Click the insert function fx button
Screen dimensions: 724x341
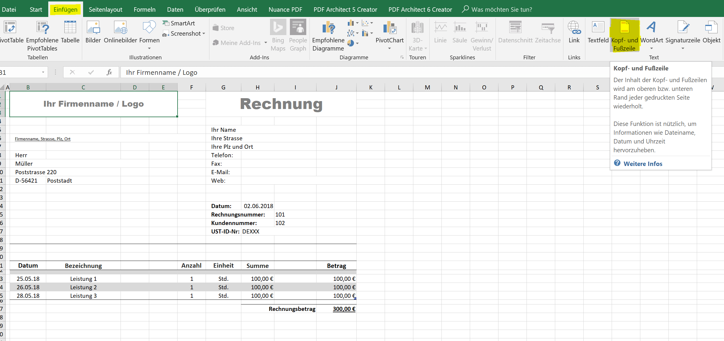tap(109, 72)
